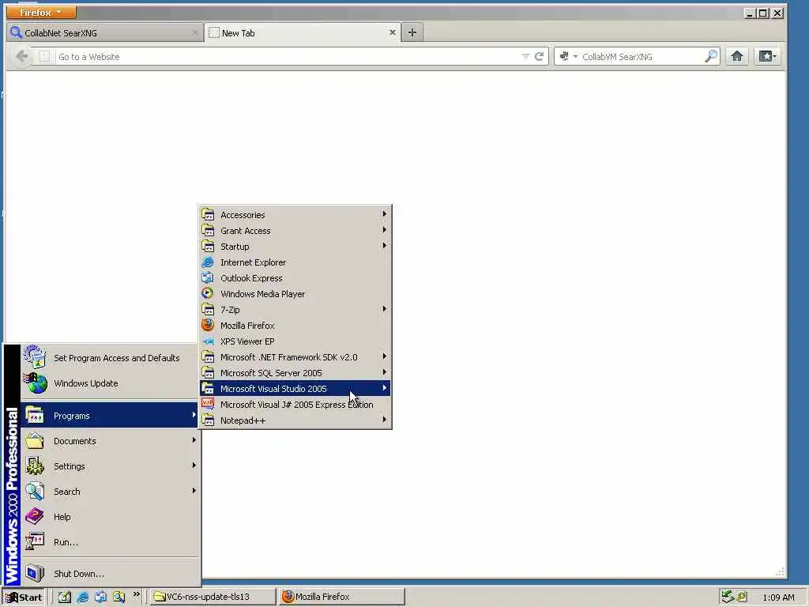Screen dimensions: 809x607
Task: Launch Mozilla Firefox from Programs menu
Action: (295, 326)
